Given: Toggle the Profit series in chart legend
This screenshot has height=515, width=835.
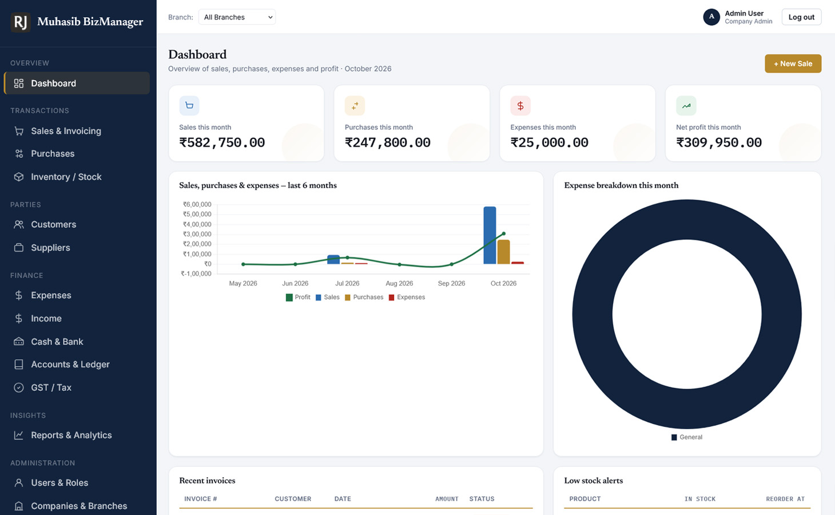Looking at the screenshot, I should (298, 298).
